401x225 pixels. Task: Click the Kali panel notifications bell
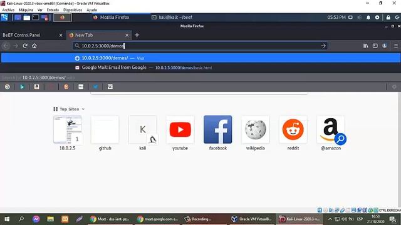coord(368,17)
